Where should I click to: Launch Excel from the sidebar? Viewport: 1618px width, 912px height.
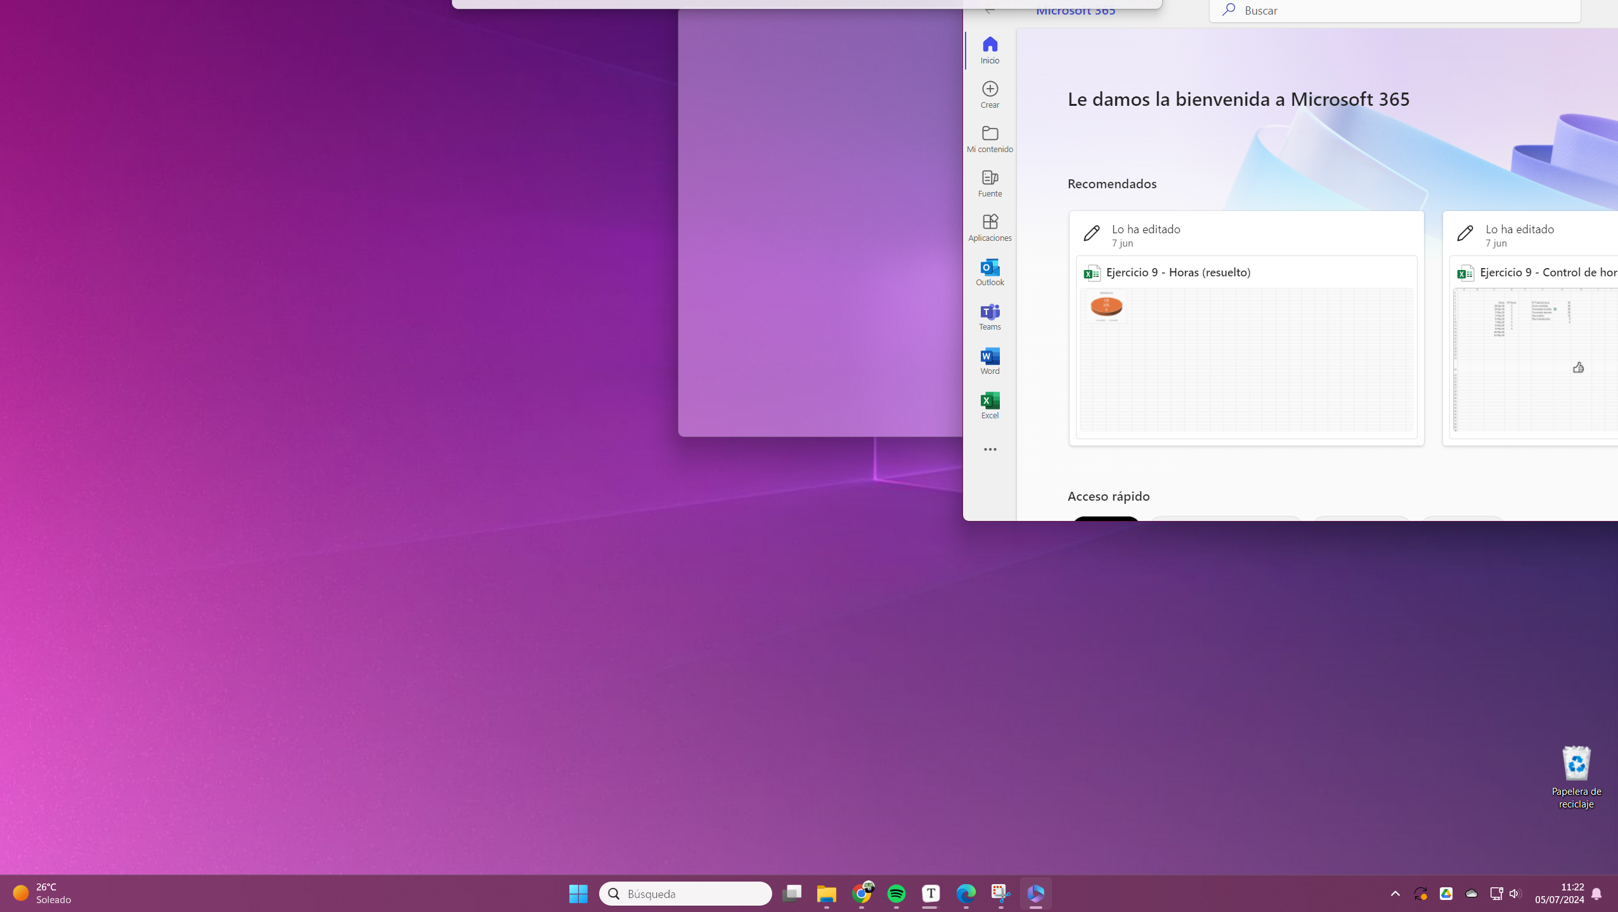990,404
